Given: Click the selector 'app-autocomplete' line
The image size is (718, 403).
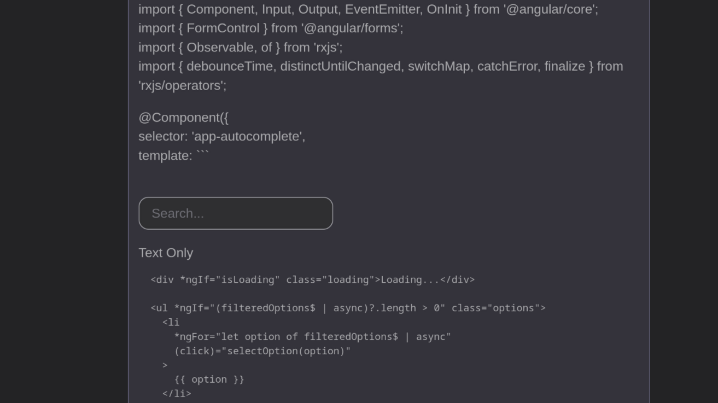Looking at the screenshot, I should pos(221,137).
